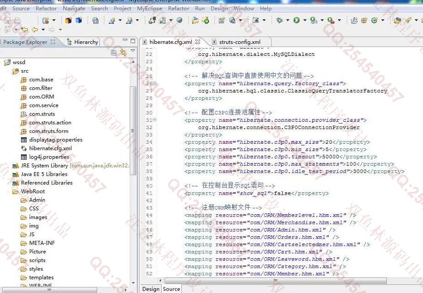Open the Search flashlight dropdown arrow

tap(416, 20)
